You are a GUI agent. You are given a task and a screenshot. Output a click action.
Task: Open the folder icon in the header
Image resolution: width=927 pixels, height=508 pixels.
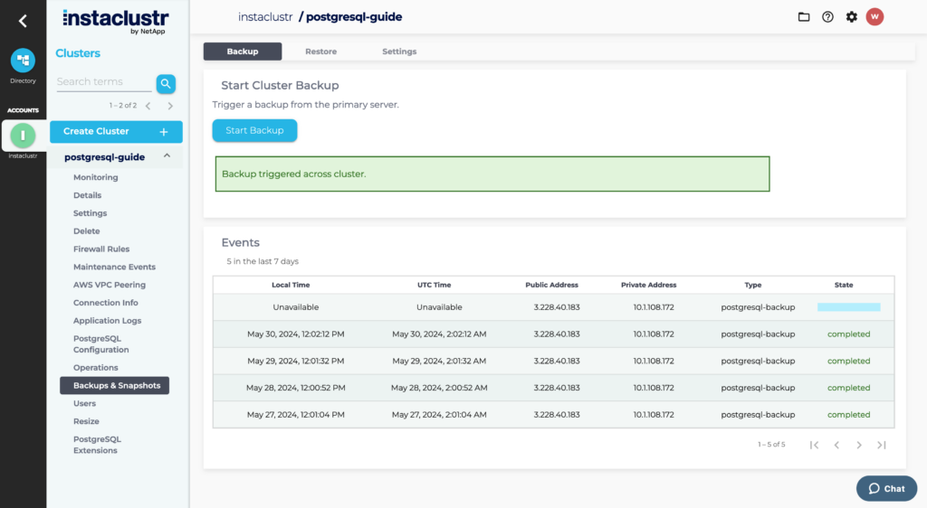803,17
